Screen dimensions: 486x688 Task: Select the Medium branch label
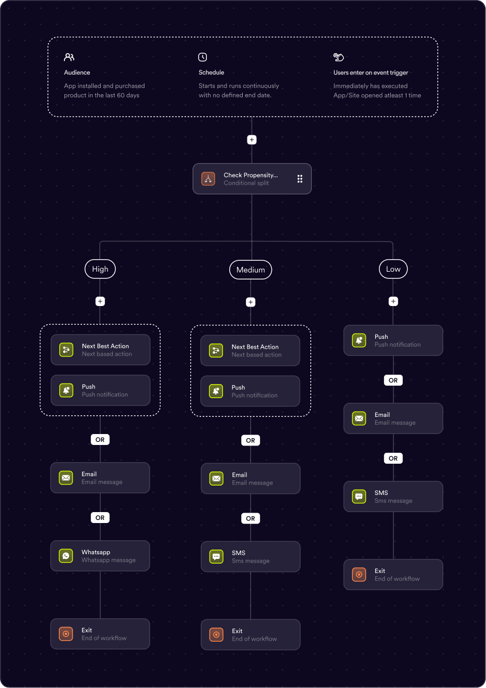(251, 270)
